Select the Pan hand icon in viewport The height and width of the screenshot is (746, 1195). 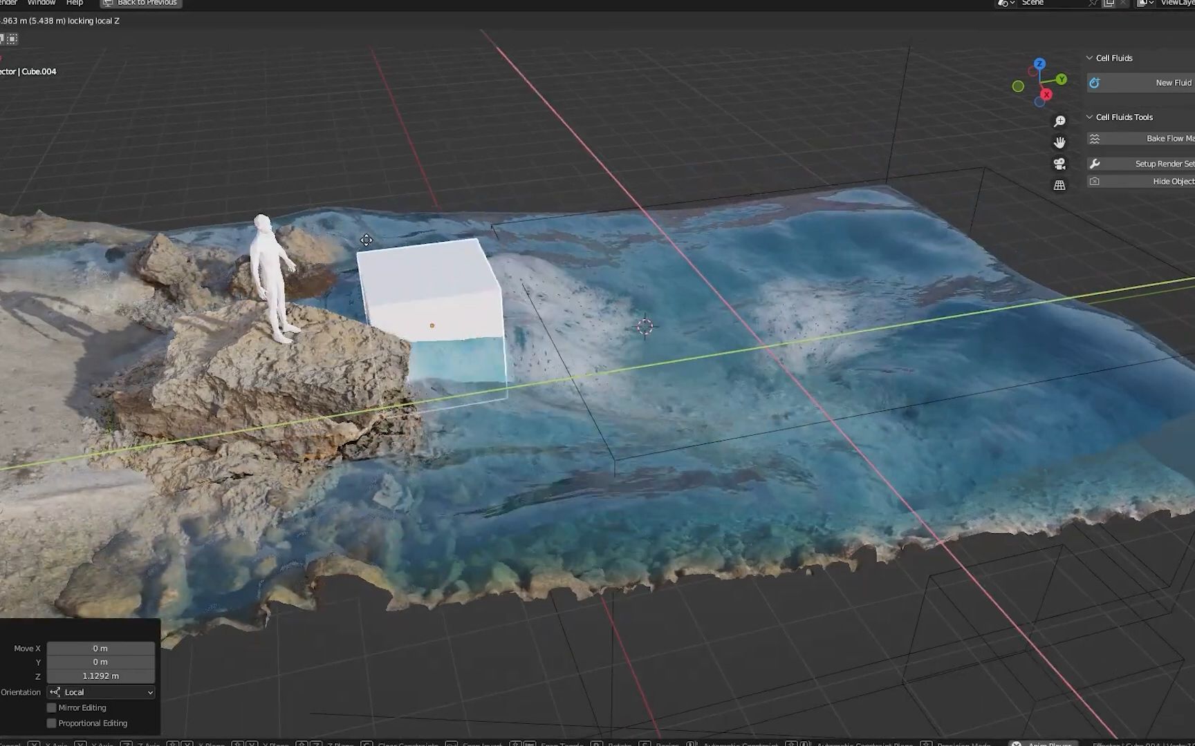[1059, 142]
